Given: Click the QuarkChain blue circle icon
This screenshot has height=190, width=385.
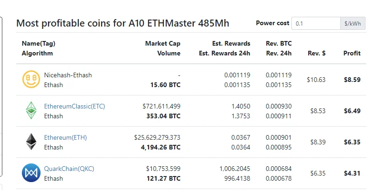Looking at the screenshot, I should 31,173.
